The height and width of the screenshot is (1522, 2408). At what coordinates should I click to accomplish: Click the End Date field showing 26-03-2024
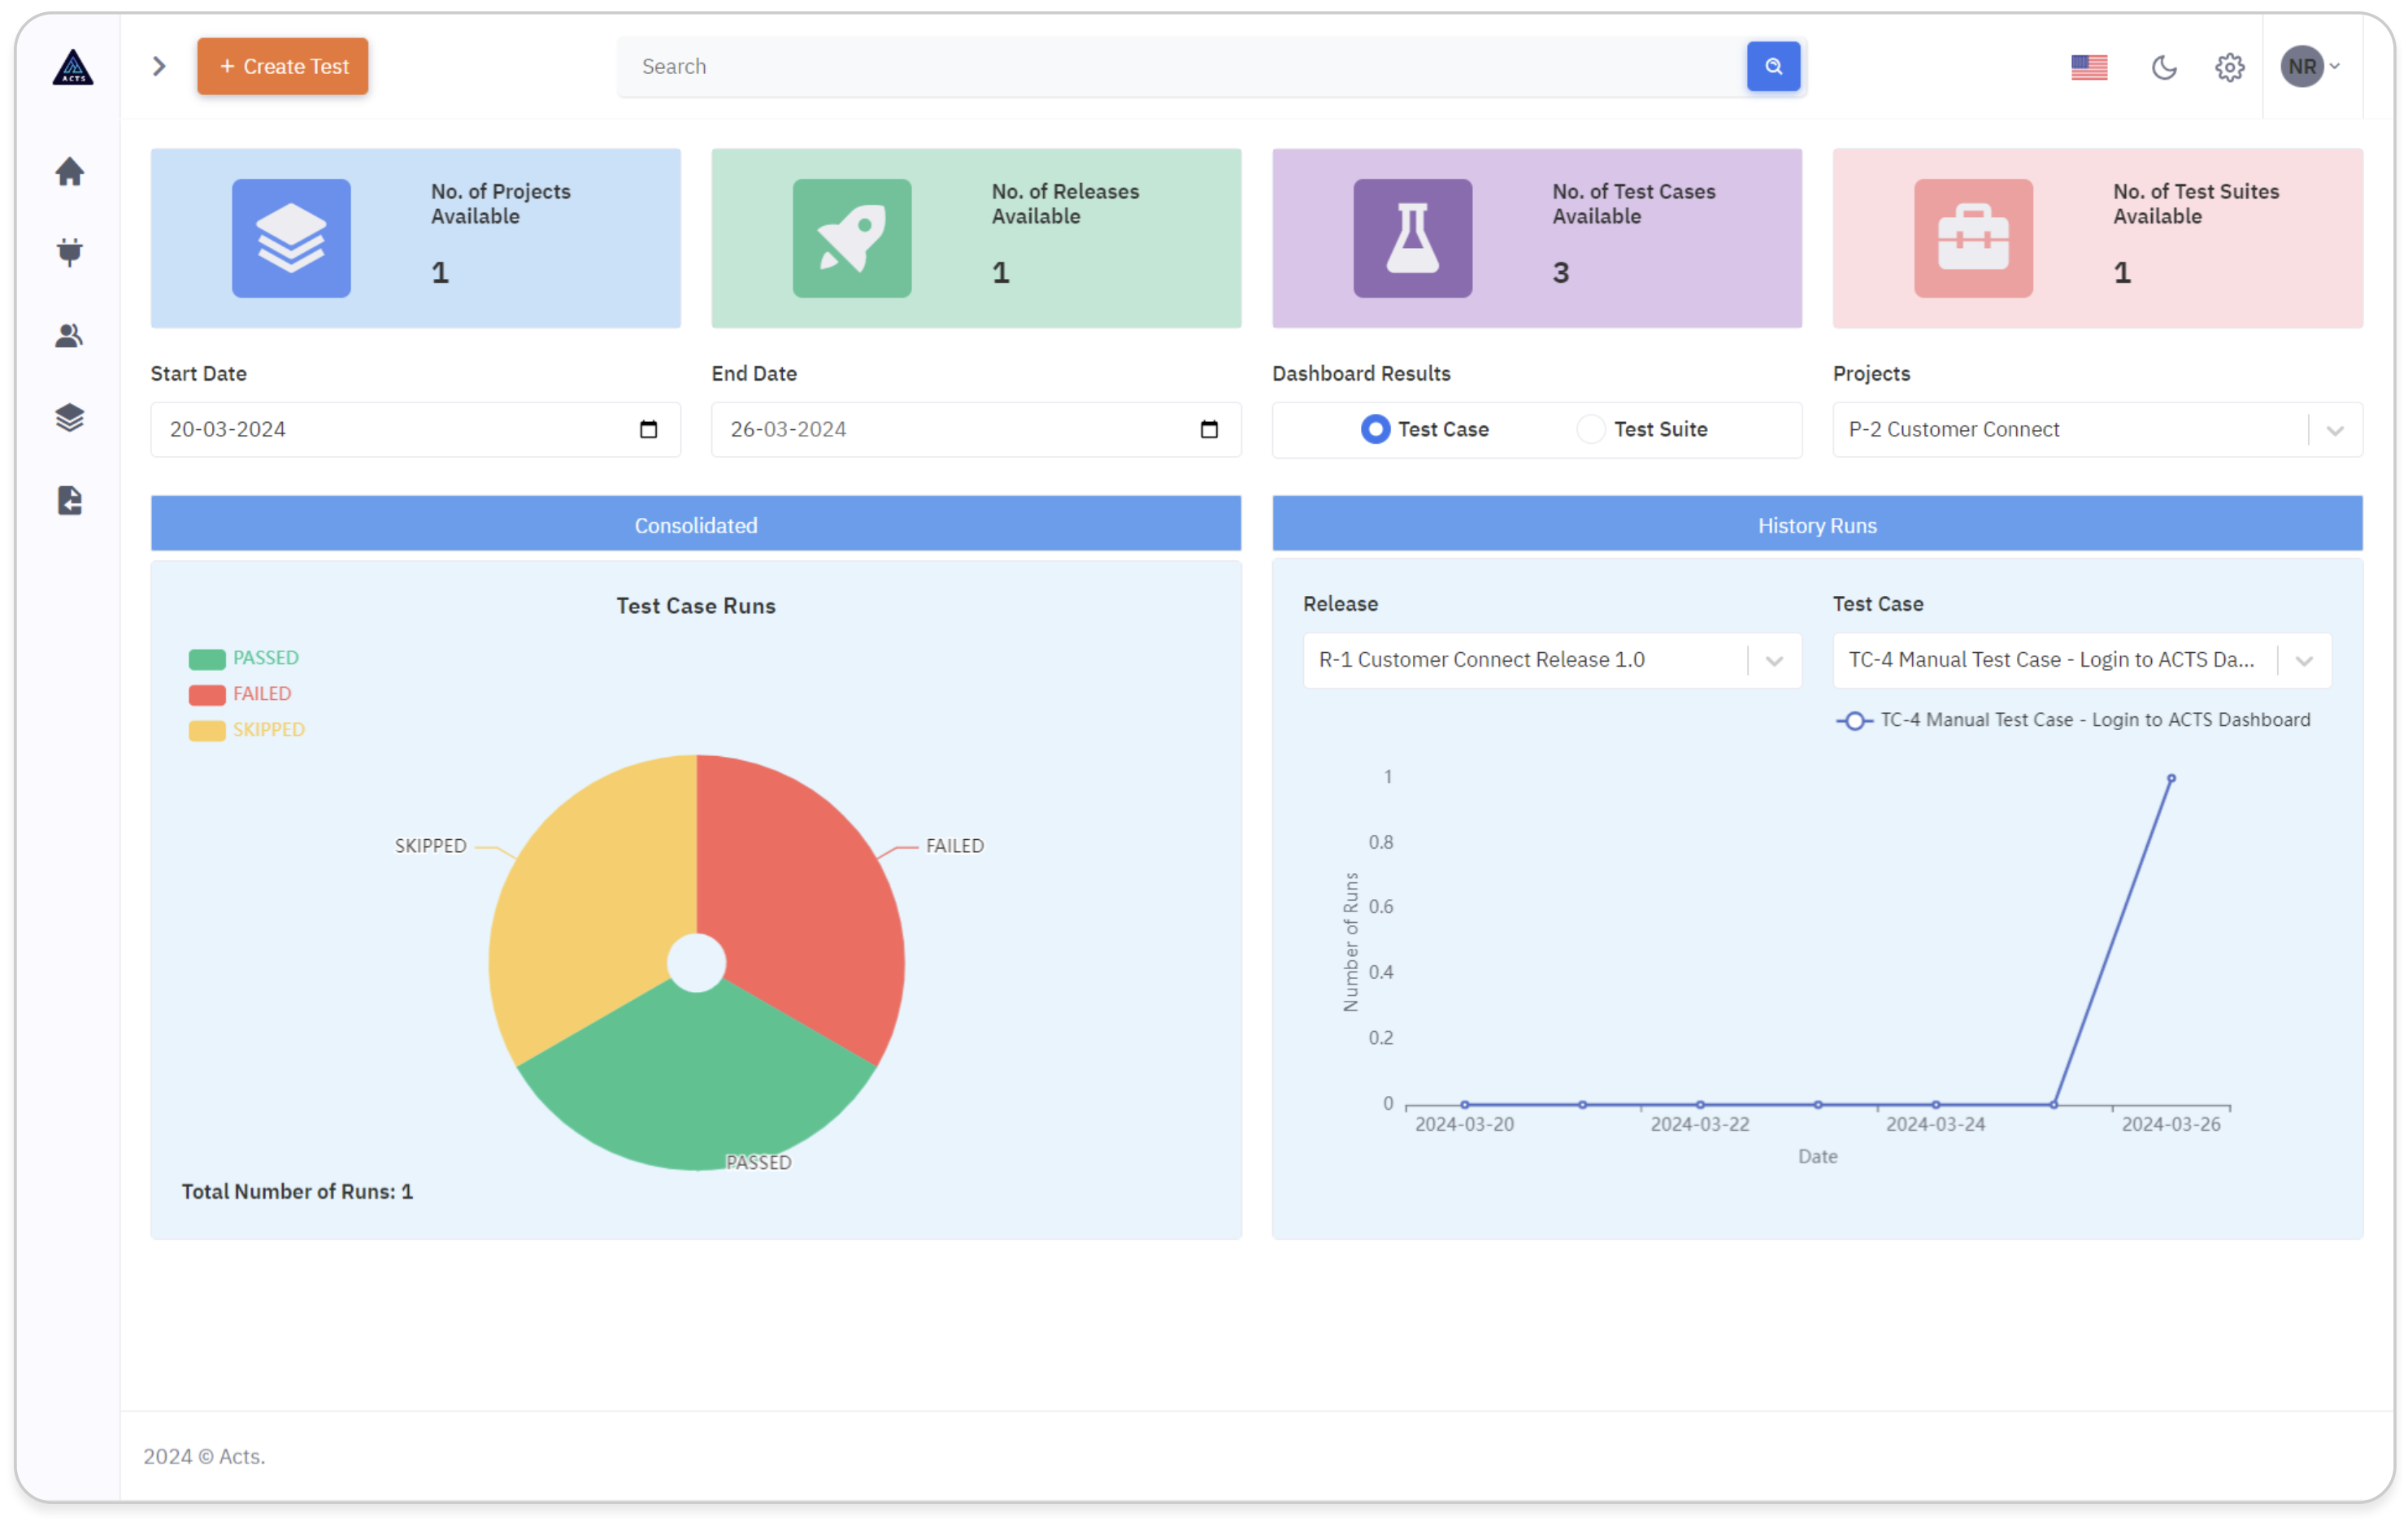pyautogui.click(x=976, y=429)
